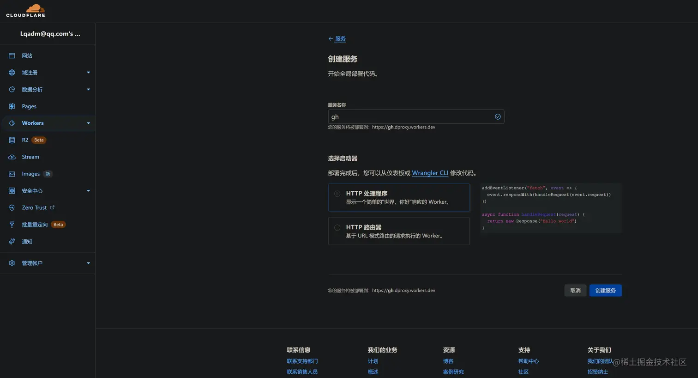
Task: Click the 批量重定向 icon
Action: (x=12, y=225)
